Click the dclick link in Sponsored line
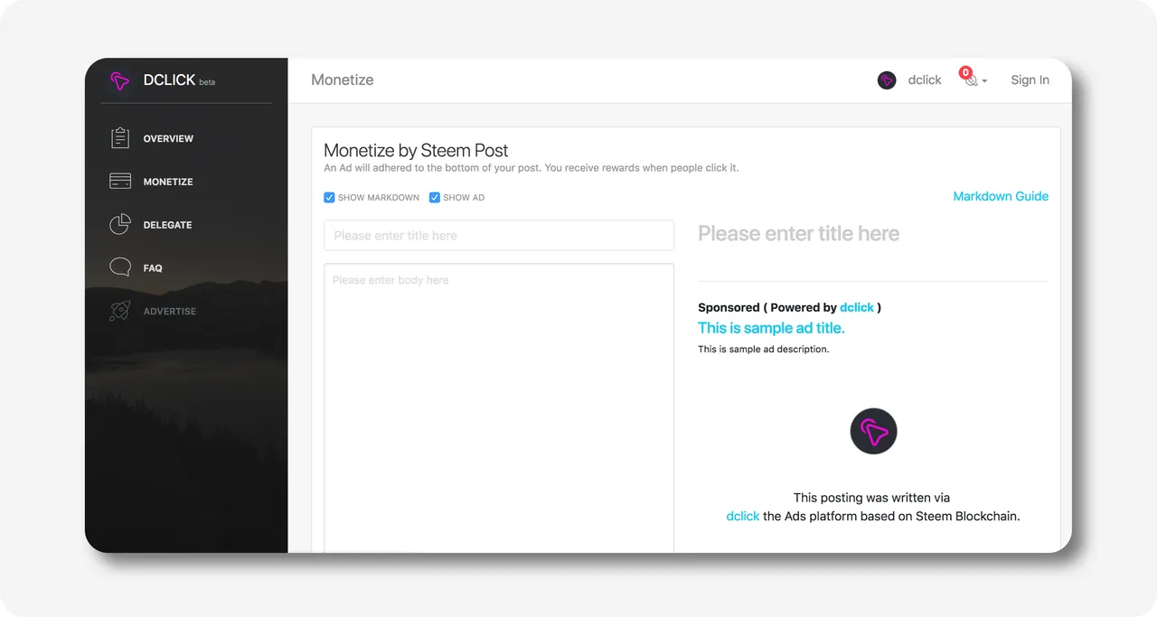This screenshot has height=617, width=1157. pyautogui.click(x=857, y=307)
